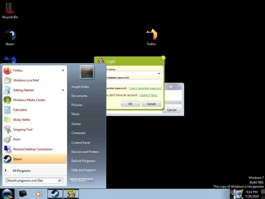Open Computer from Start menu

click(x=78, y=133)
